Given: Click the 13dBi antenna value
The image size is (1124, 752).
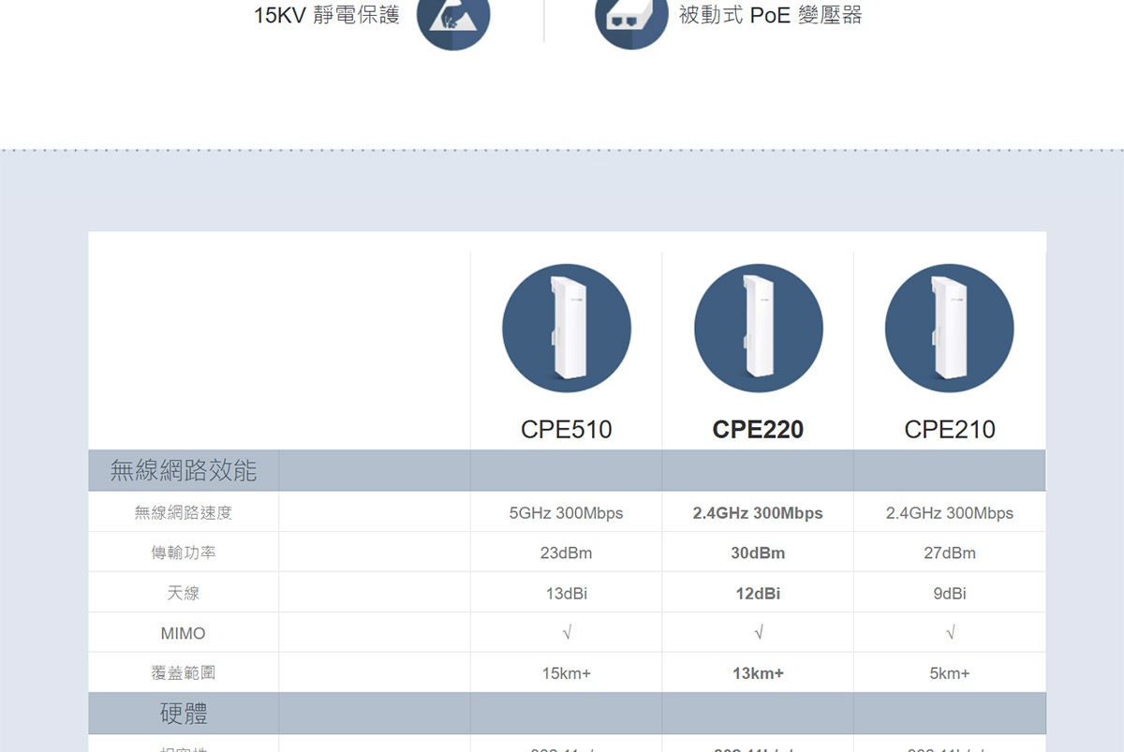Looking at the screenshot, I should (x=567, y=594).
